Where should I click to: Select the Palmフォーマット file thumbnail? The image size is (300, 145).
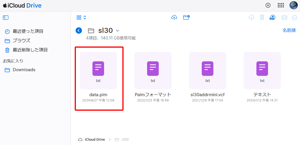click(153, 71)
